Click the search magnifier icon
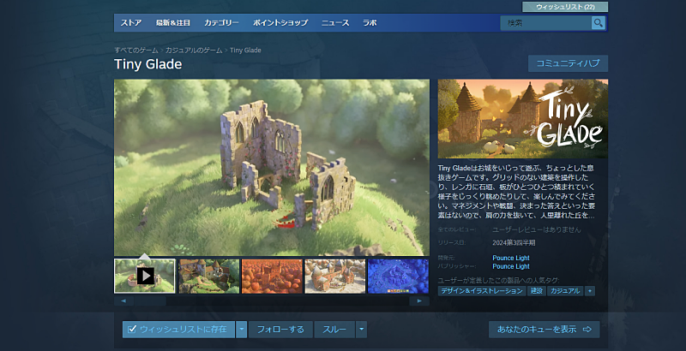 click(598, 23)
